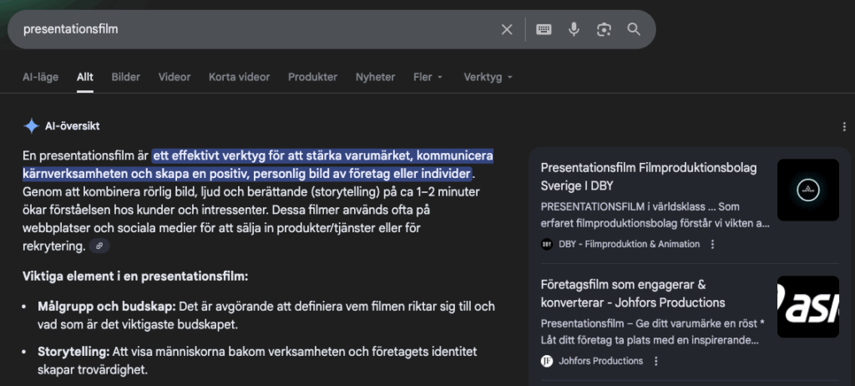This screenshot has width=855, height=386.
Task: Click into the 'presentationsfilm' search field
Action: (x=250, y=29)
